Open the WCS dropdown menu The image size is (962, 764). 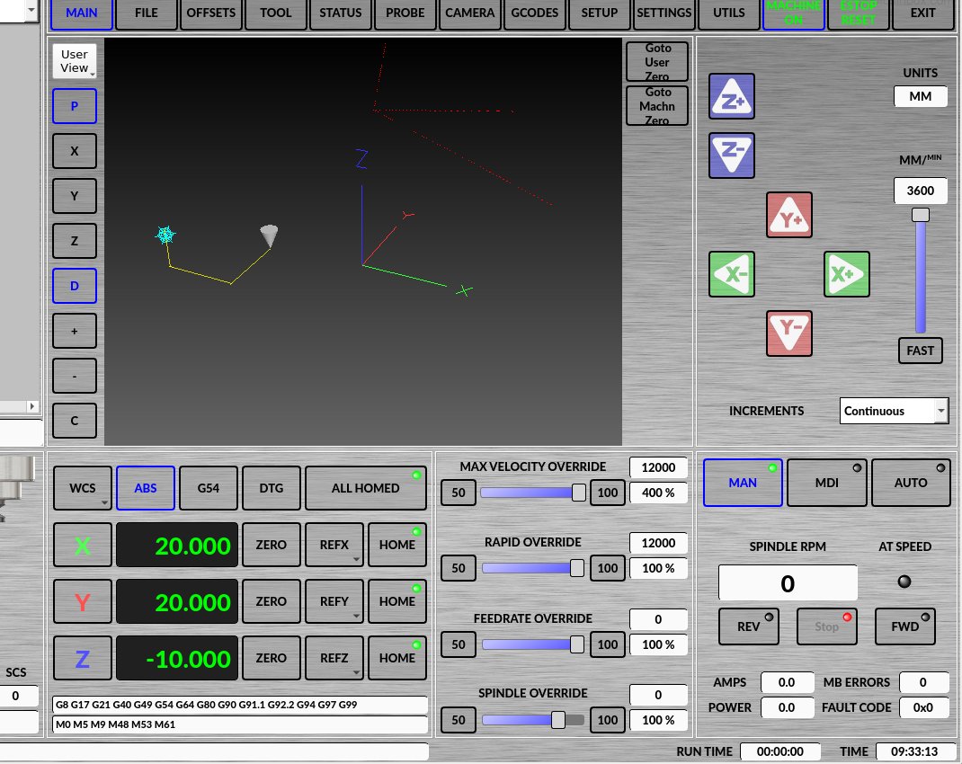[83, 488]
